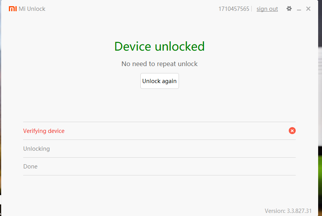
Task: Open settings via the gear icon
Action: pyautogui.click(x=289, y=9)
